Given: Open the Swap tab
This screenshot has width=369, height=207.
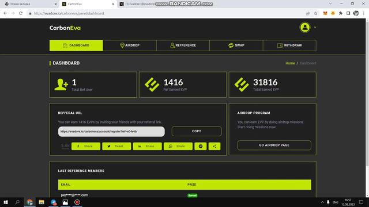Looking at the screenshot, I should point(236,45).
